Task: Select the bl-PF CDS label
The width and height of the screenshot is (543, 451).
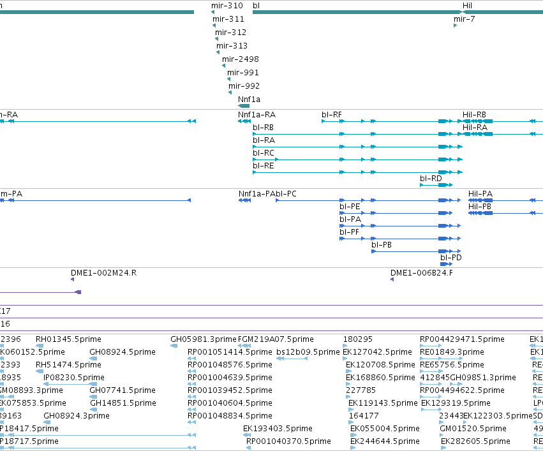Action: click(349, 232)
